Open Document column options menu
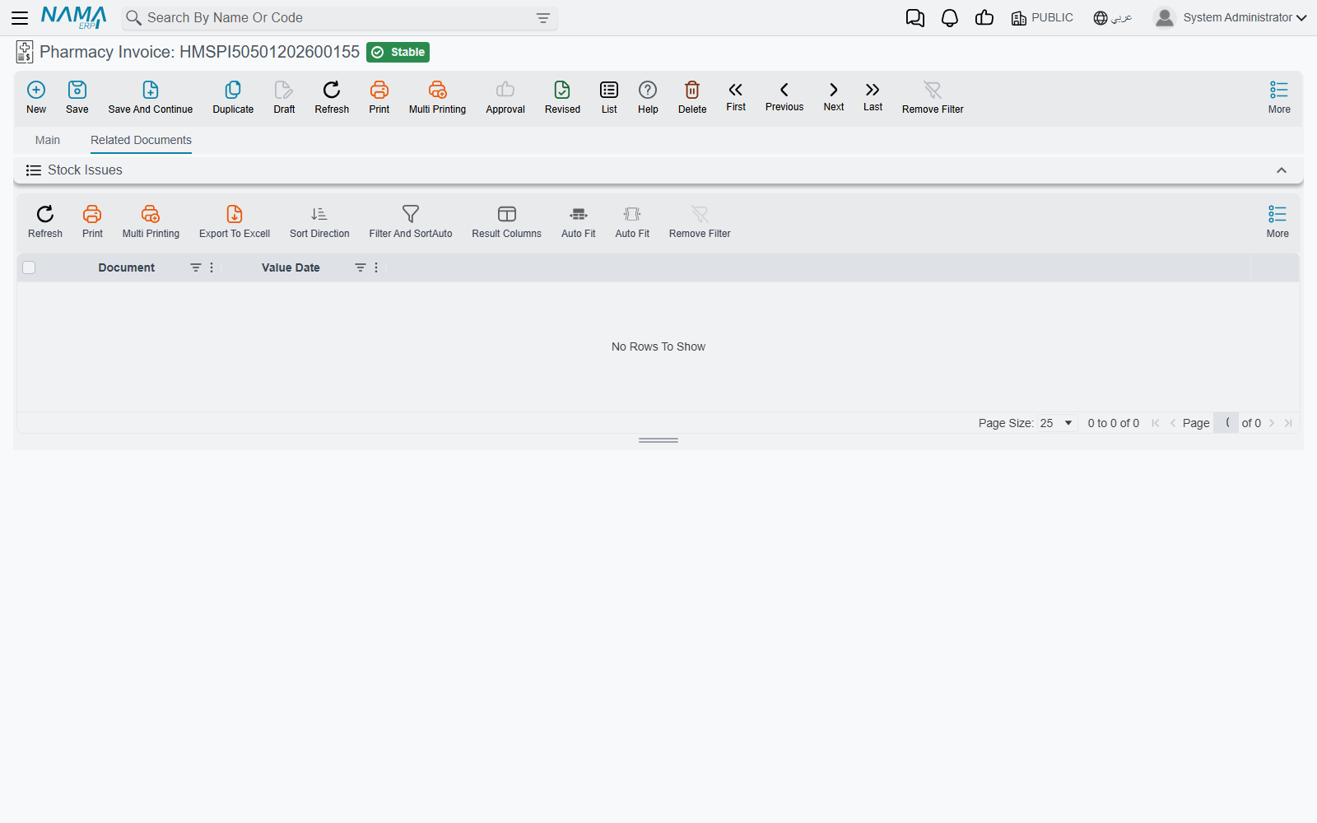This screenshot has height=823, width=1317. click(212, 267)
